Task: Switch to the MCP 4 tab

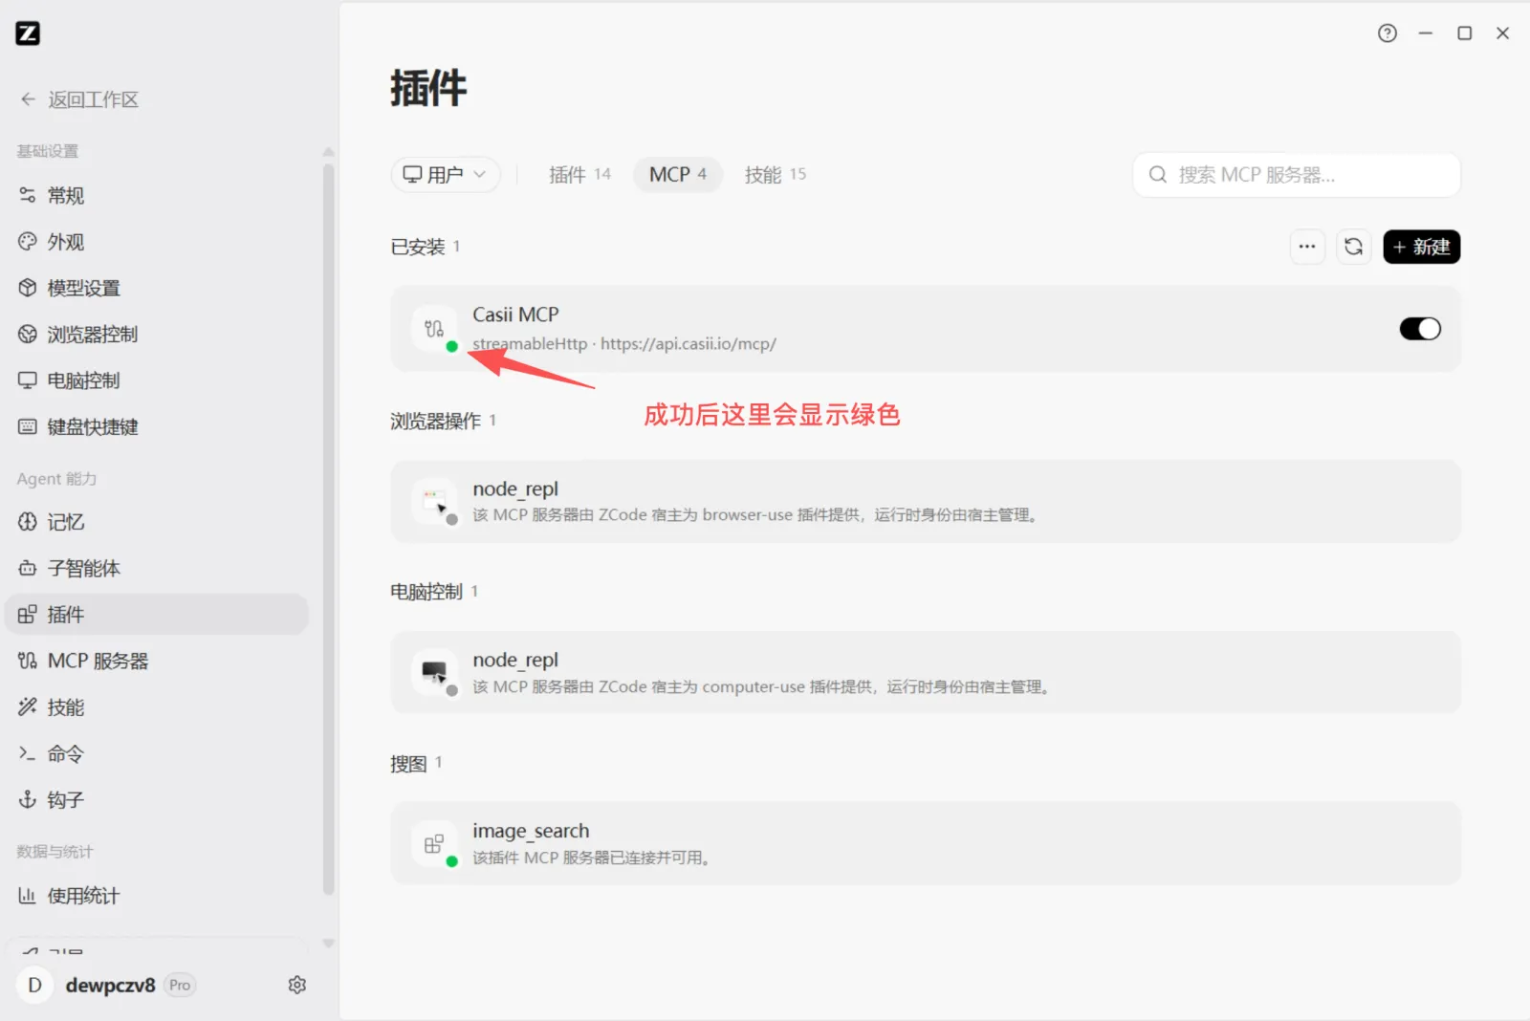Action: coord(678,175)
